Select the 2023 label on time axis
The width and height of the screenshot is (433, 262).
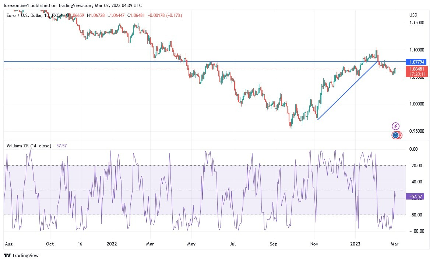tap(355, 244)
